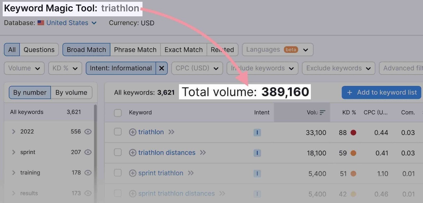Image resolution: width=423 pixels, height=203 pixels.
Task: Toggle the eye icon for sprint group
Action: click(88, 152)
